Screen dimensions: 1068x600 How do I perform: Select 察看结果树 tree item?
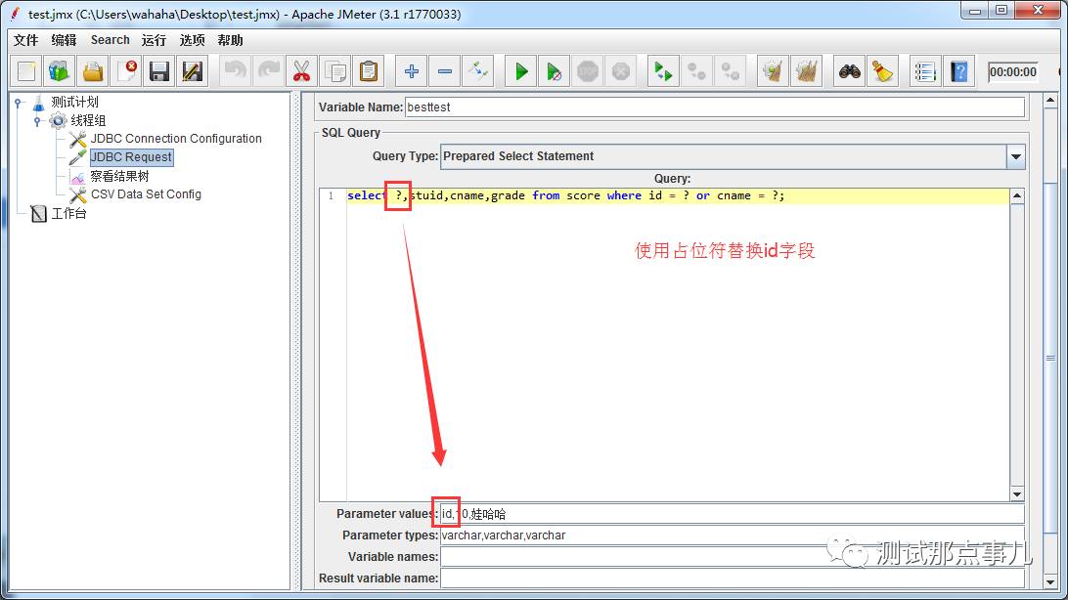120,176
